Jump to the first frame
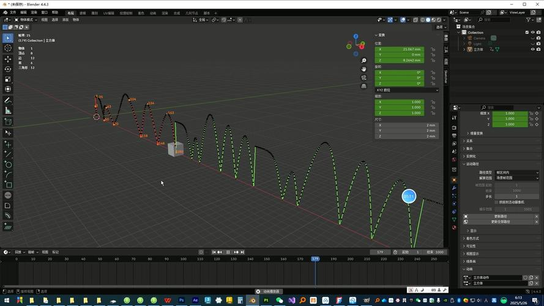 [214, 252]
